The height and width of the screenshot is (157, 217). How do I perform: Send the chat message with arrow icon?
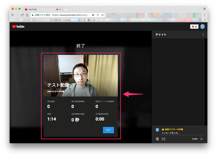(x=202, y=139)
